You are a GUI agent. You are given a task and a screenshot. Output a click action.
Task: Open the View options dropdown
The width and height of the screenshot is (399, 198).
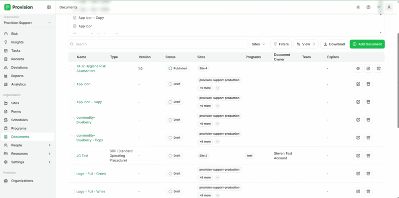pyautogui.click(x=306, y=44)
